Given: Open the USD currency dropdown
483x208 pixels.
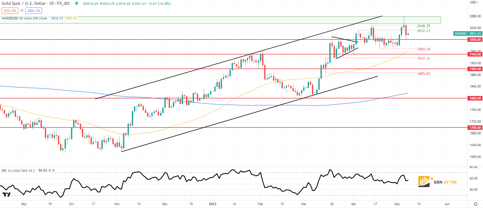Looking at the screenshot, I should click(474, 2).
